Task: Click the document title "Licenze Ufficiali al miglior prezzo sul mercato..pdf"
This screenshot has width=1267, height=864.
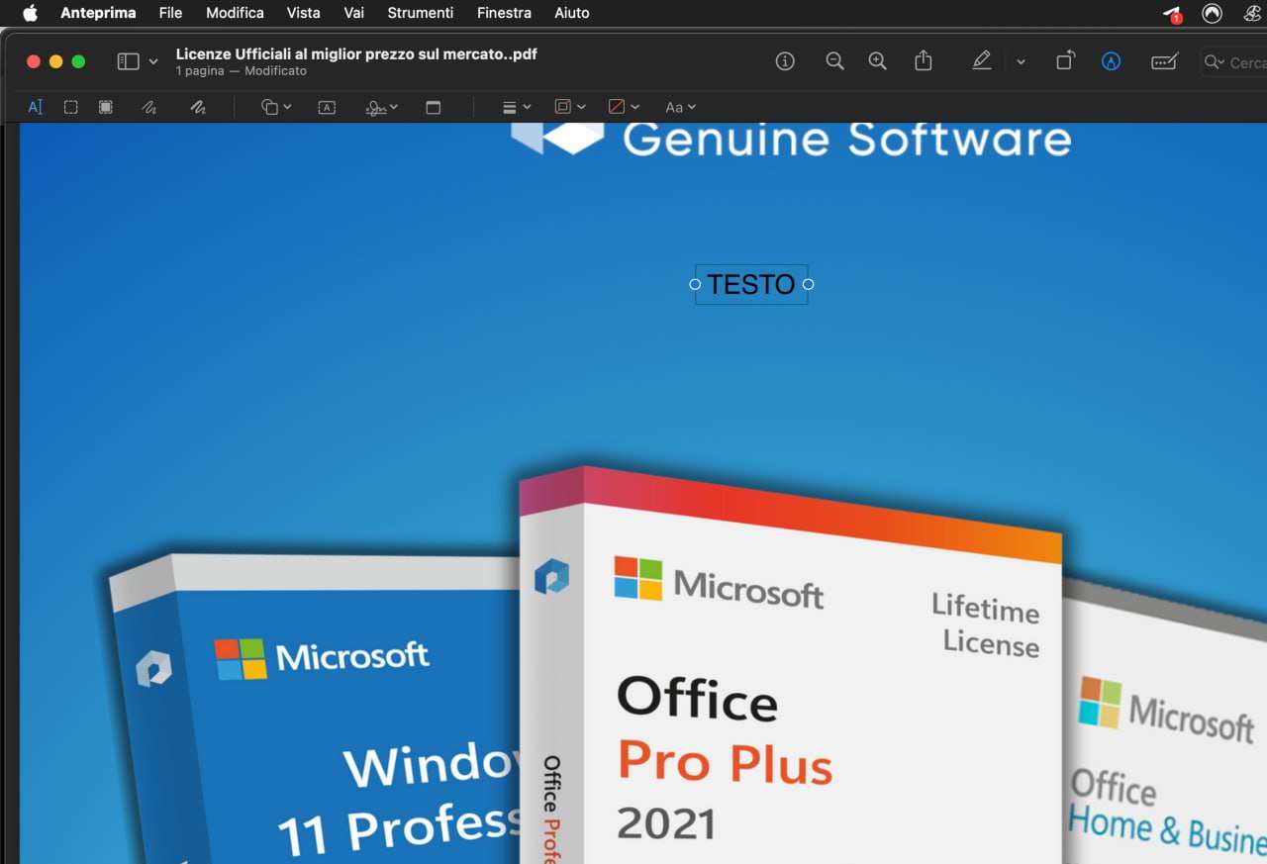Action: coord(356,54)
